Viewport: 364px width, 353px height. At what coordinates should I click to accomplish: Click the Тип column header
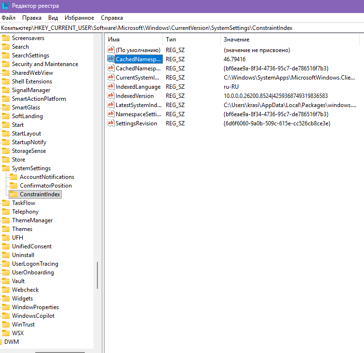(191, 40)
